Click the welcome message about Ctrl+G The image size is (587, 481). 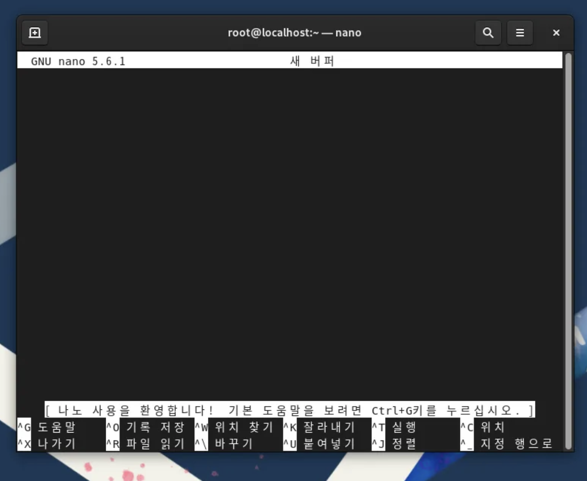[x=290, y=410]
